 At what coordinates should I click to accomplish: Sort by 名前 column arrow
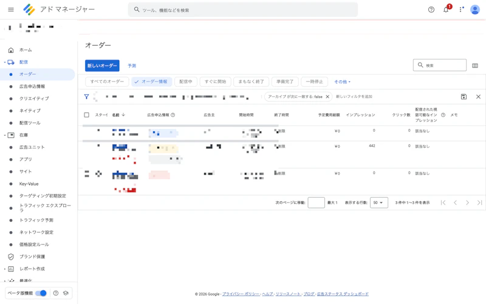123,115
